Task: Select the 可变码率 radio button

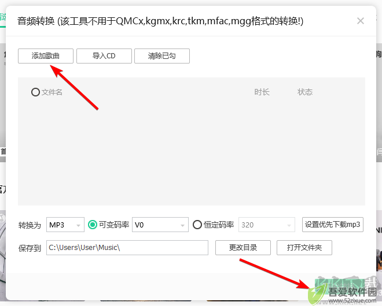Action: point(93,225)
